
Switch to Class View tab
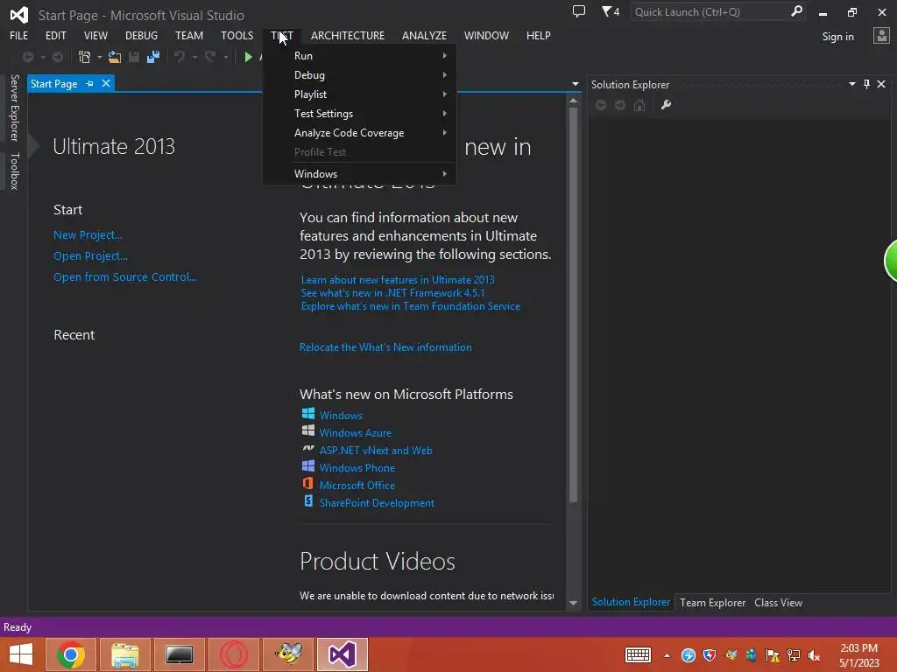coord(778,603)
